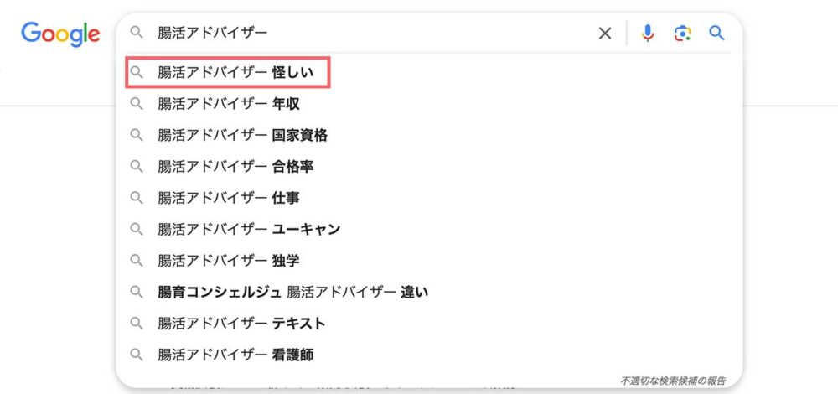838x394 pixels.
Task: Click gray magnifier icon inside search field
Action: coord(137,33)
